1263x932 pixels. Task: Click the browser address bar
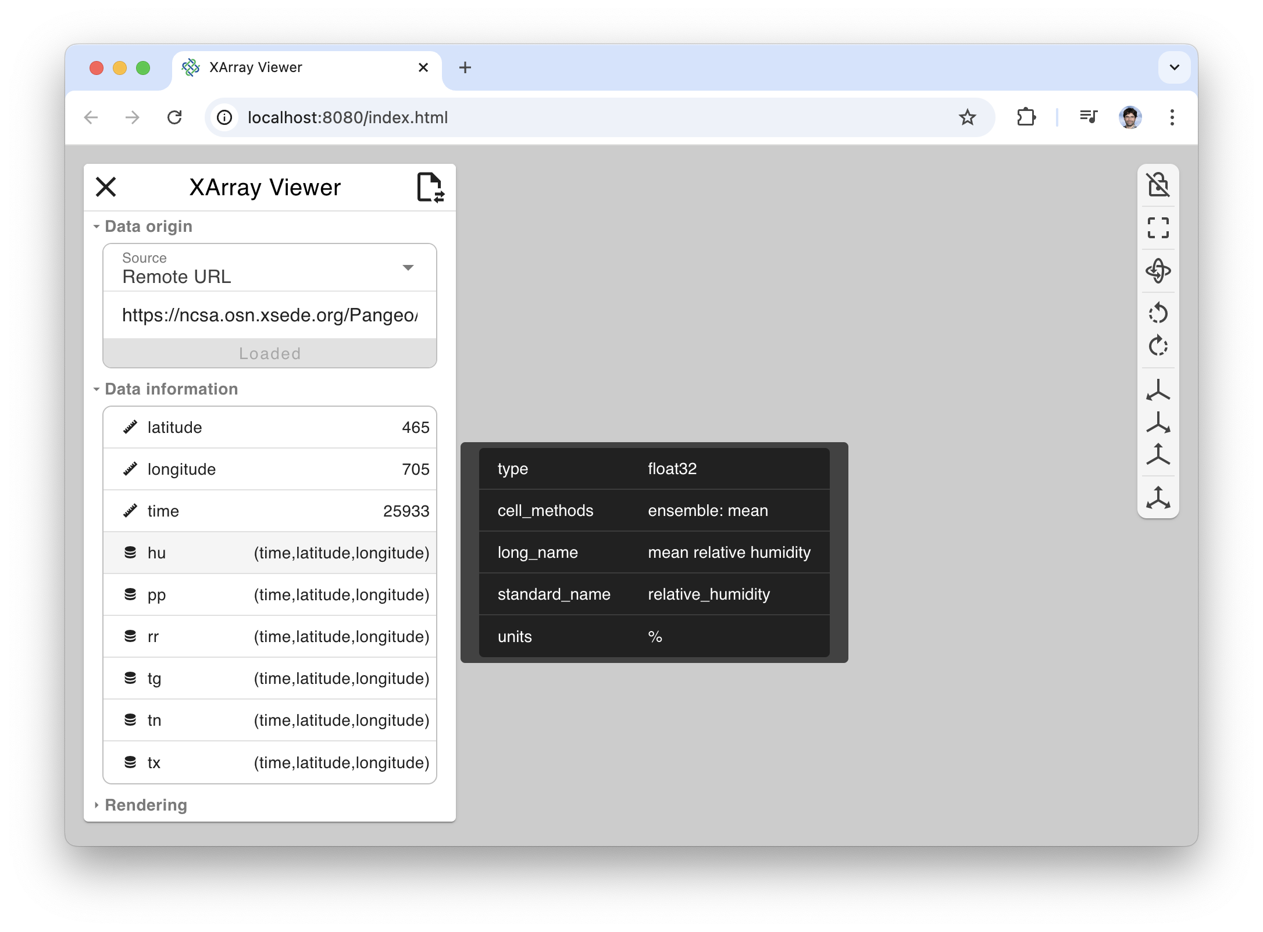pyautogui.click(x=599, y=117)
